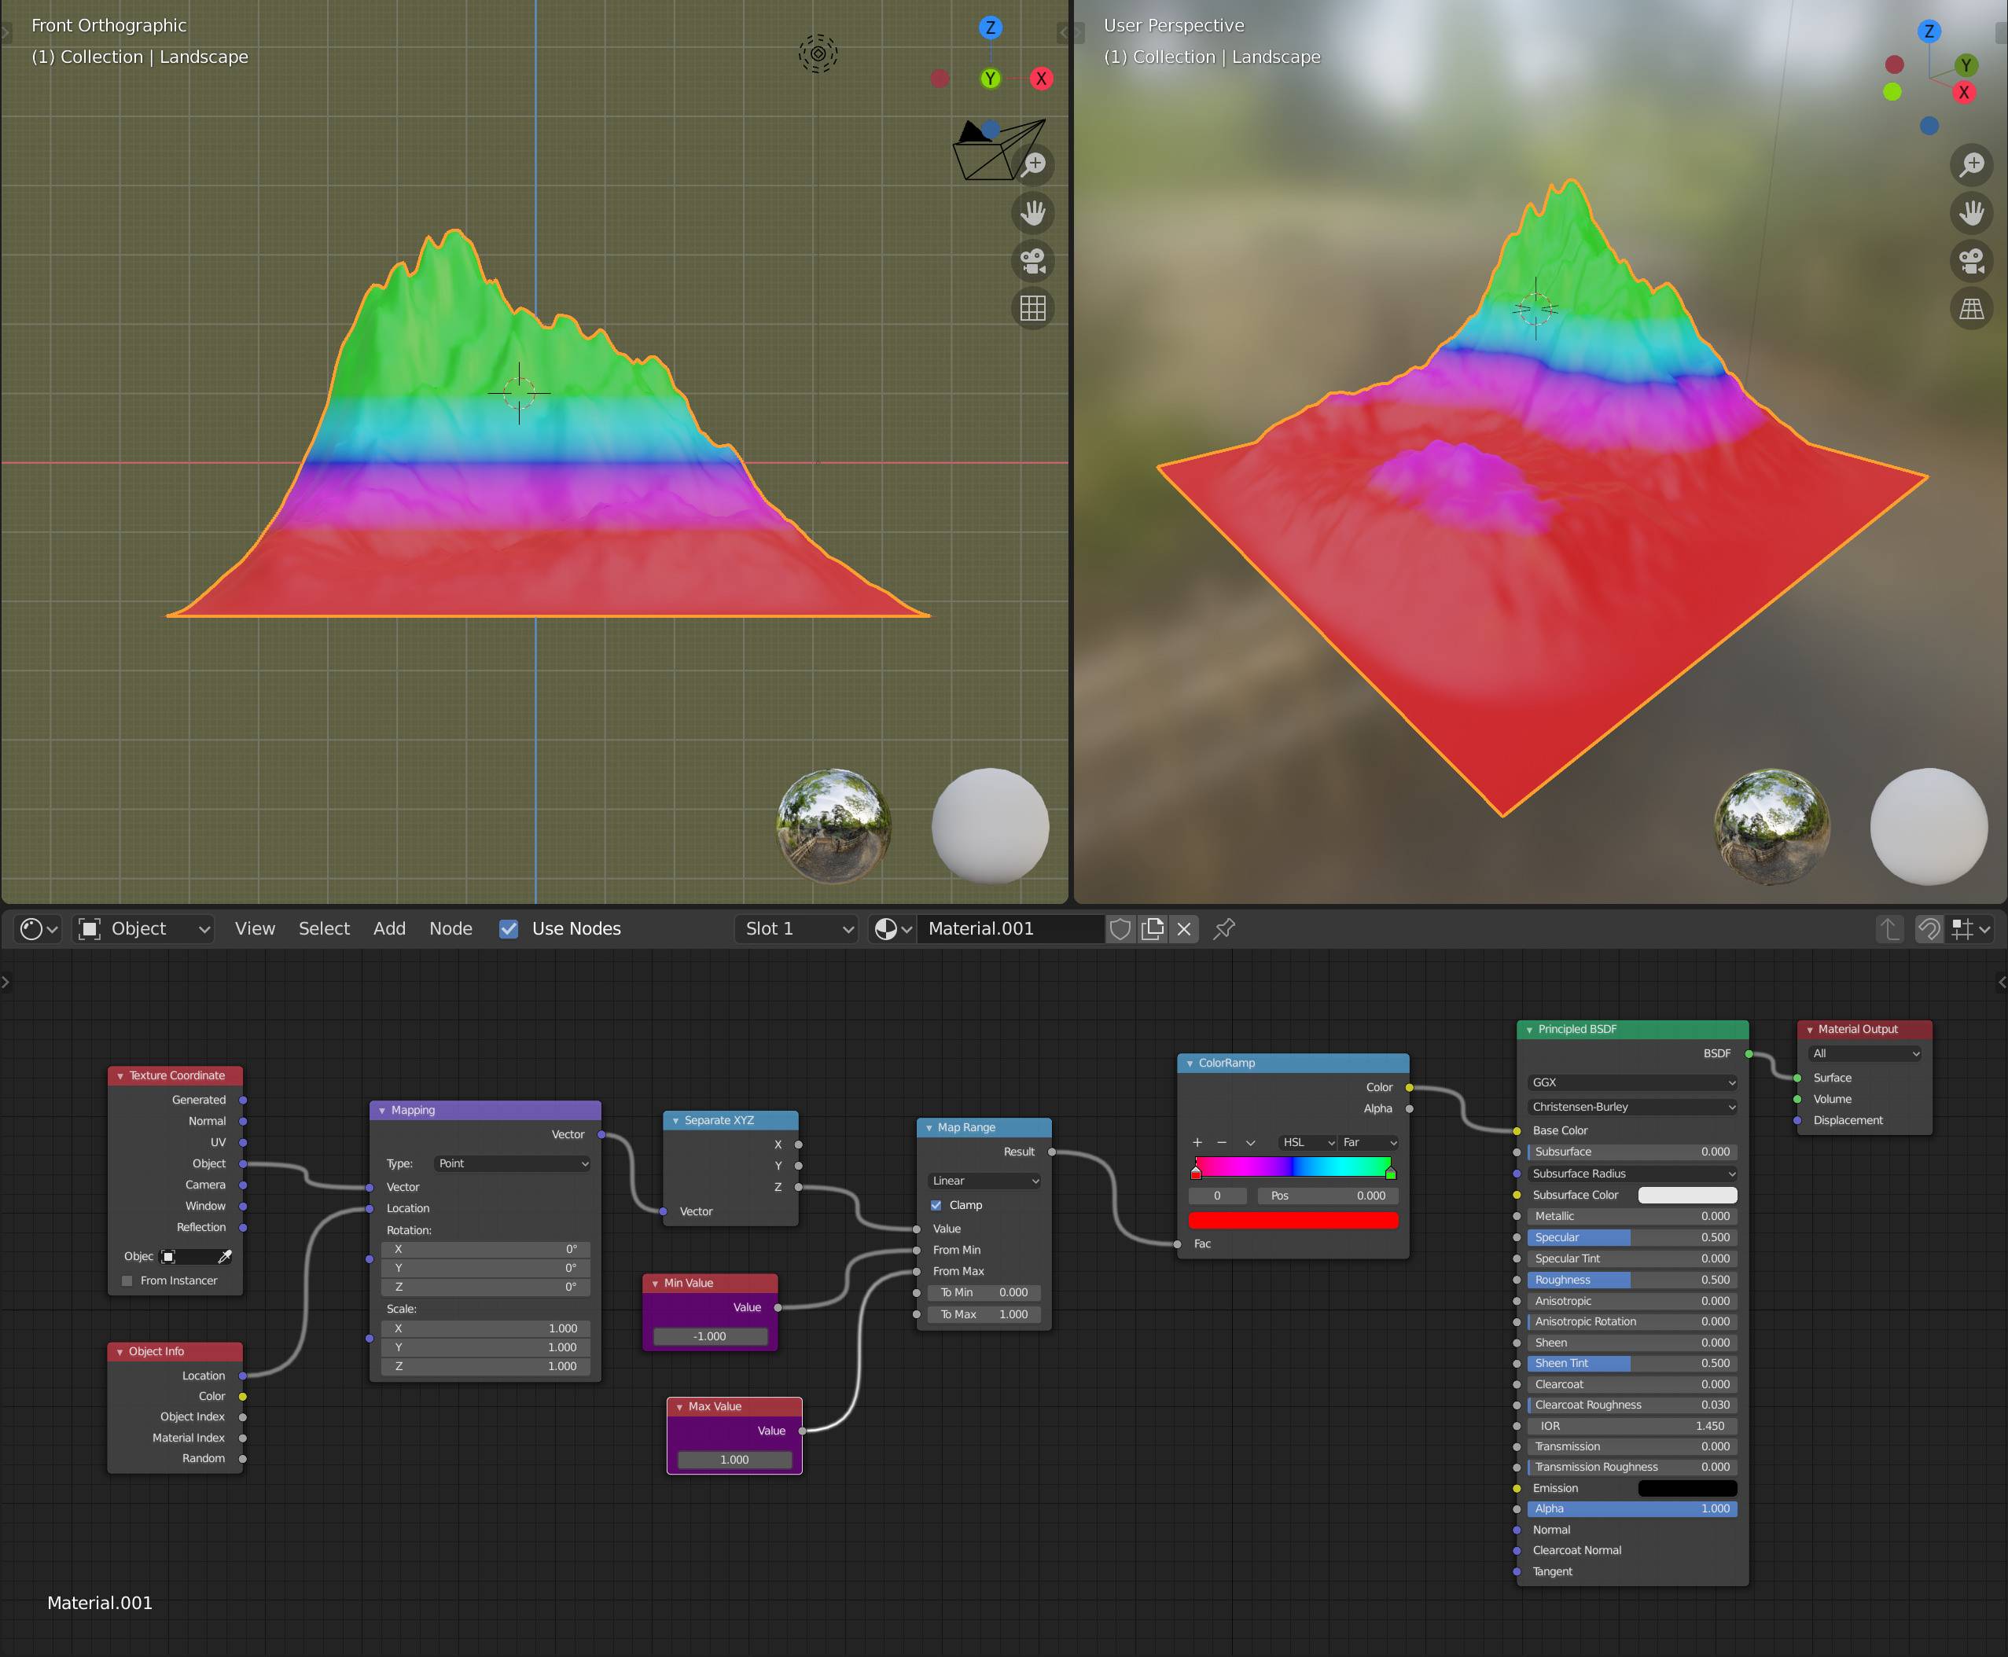The width and height of the screenshot is (2008, 1657).
Task: Open the Add menu in node editor
Action: (x=389, y=929)
